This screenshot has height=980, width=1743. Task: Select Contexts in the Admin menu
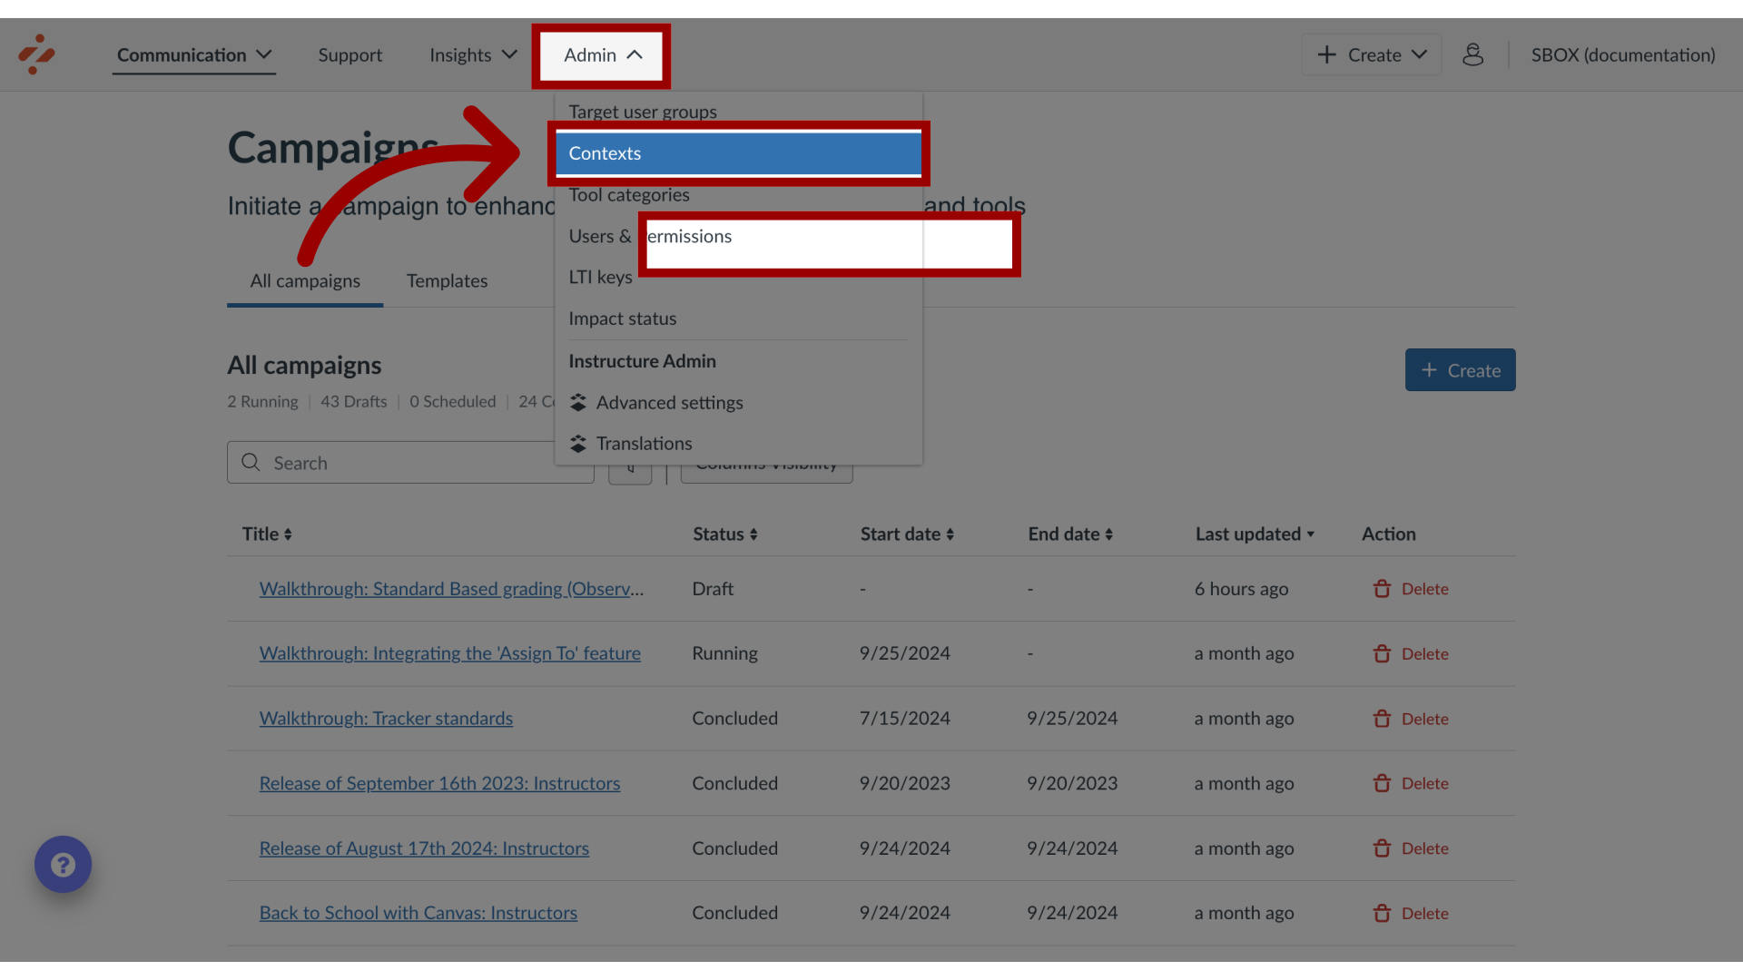click(x=738, y=153)
